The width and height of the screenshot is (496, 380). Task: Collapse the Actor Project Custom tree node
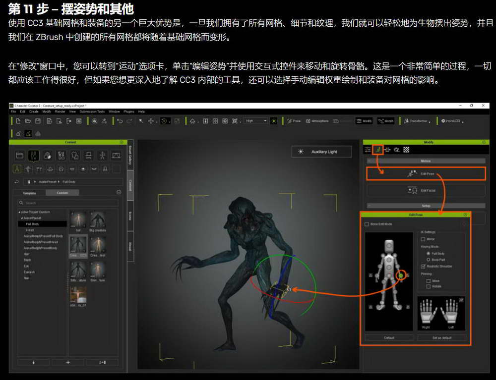(19, 212)
